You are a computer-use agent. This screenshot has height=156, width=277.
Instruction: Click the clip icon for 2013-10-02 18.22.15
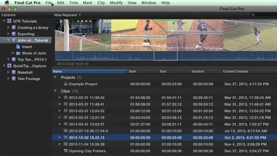tap(66, 137)
